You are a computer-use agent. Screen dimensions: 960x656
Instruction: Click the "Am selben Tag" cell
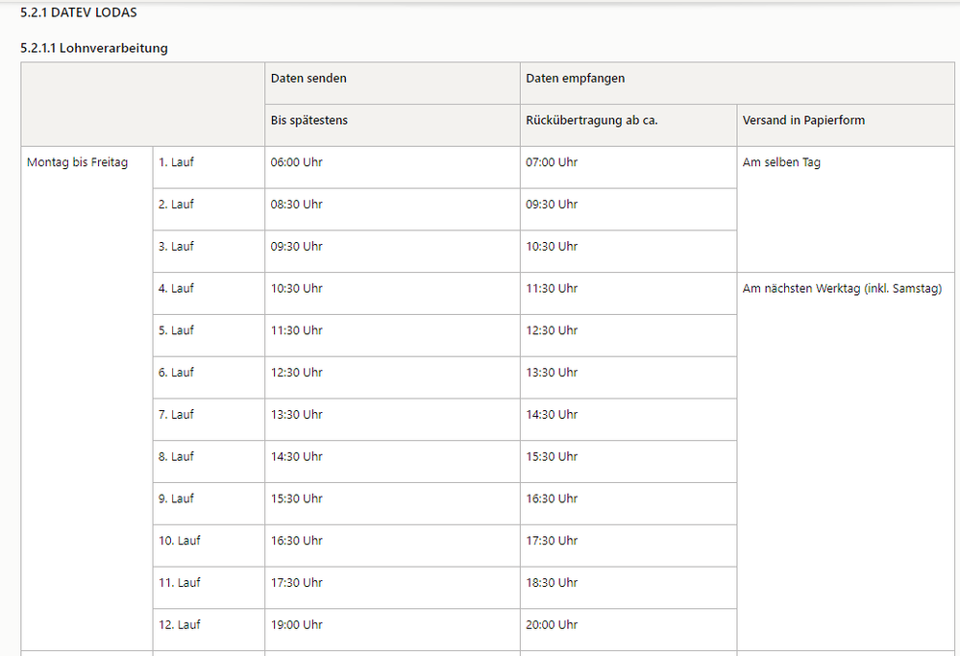781,162
